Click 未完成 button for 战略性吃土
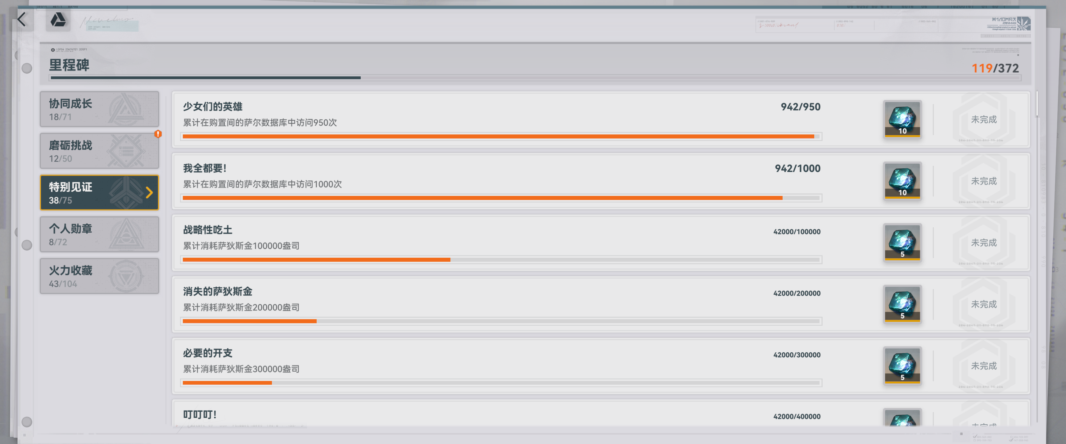 (983, 242)
